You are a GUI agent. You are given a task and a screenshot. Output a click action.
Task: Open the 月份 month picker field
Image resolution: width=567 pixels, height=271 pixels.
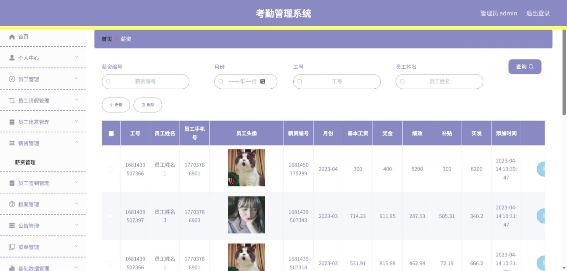click(246, 82)
